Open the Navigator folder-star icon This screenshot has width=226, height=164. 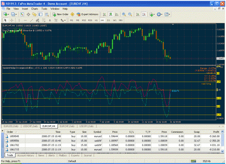34,14
